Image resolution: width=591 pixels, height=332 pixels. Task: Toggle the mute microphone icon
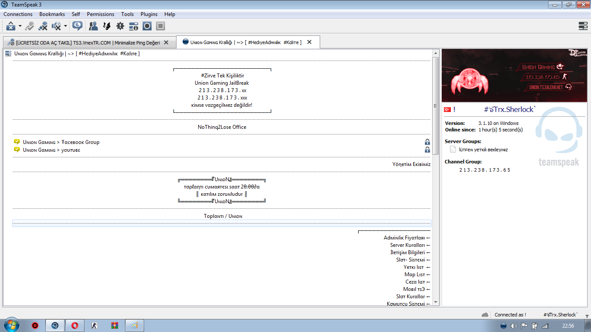click(x=43, y=26)
